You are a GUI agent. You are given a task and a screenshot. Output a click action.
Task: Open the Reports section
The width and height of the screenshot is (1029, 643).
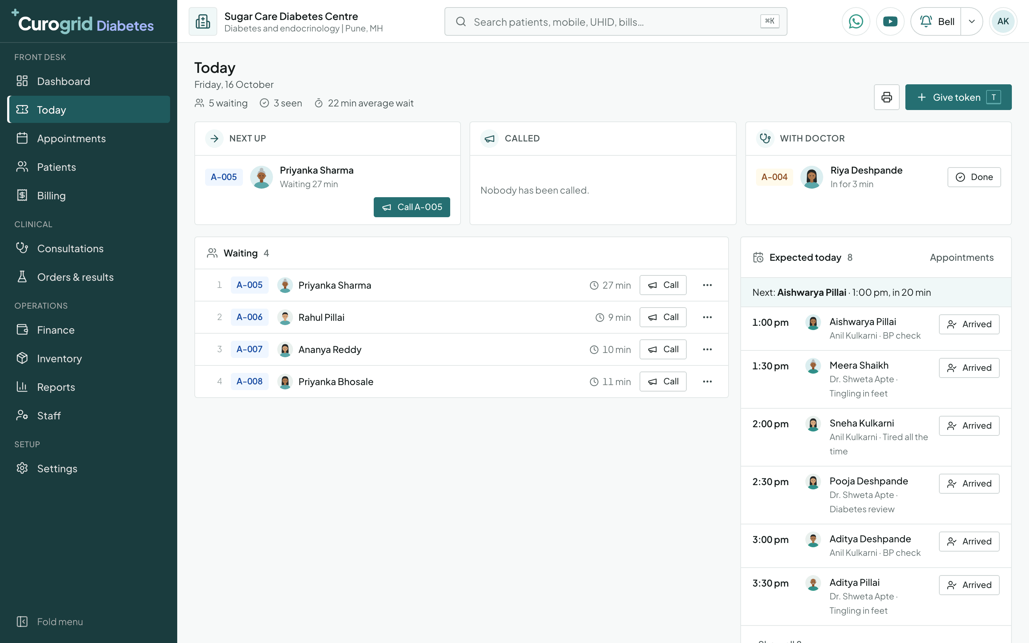coord(89,387)
